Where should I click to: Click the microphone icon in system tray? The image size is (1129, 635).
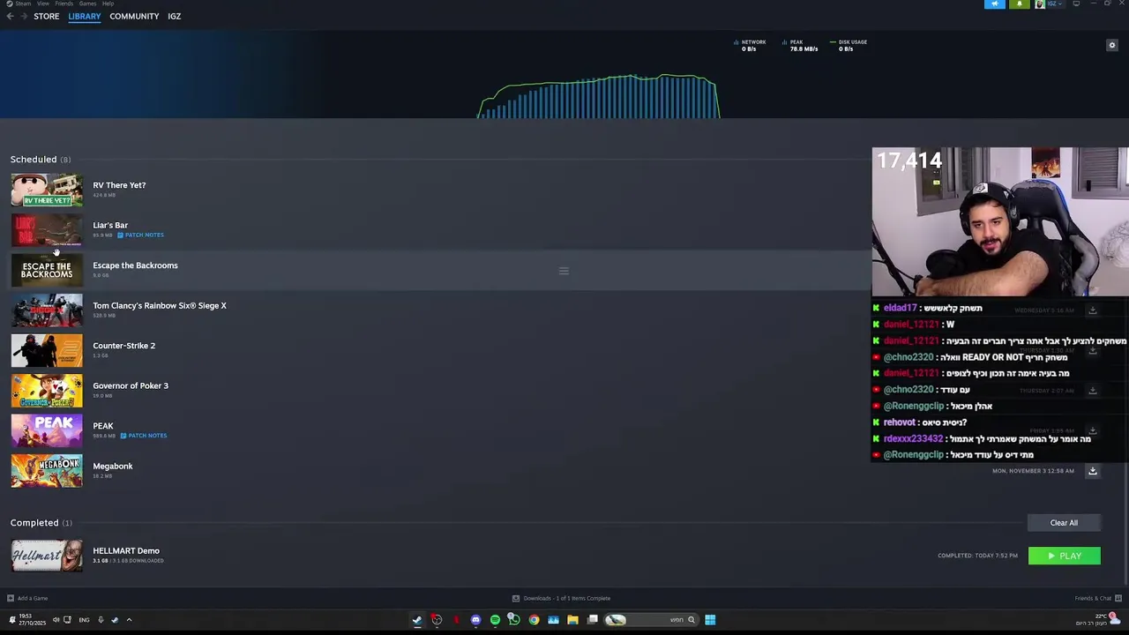click(x=101, y=620)
